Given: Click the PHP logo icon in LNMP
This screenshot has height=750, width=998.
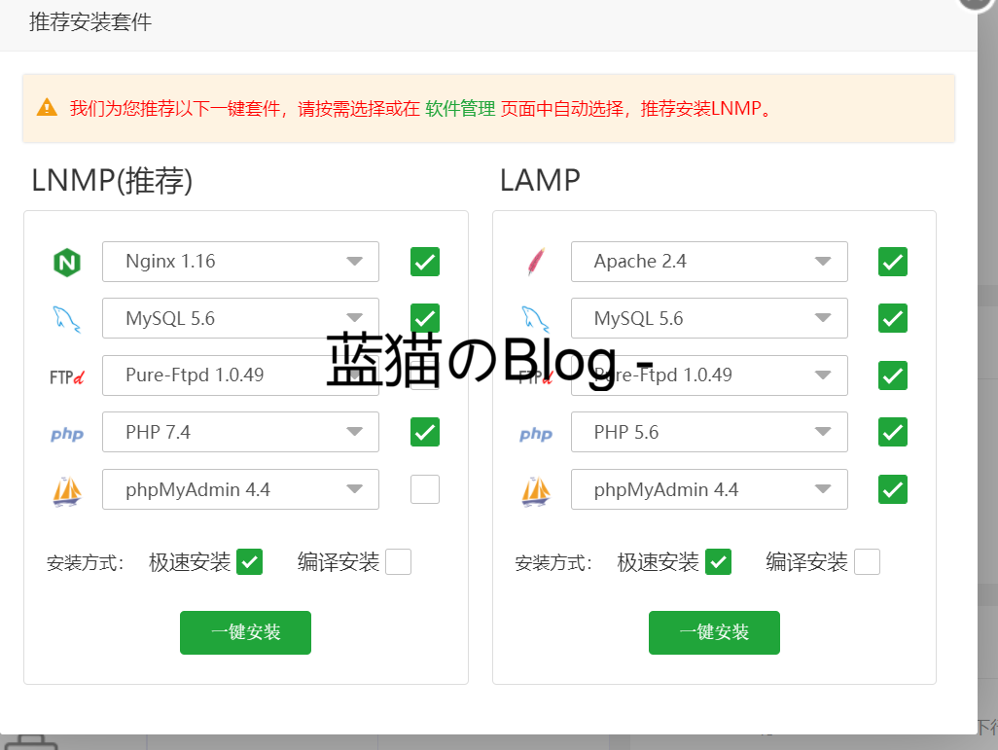Looking at the screenshot, I should tap(66, 433).
